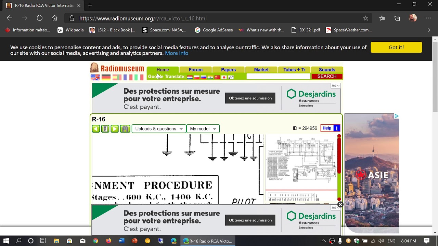Click the Asie travel advertisement
The image size is (438, 246).
point(372,174)
